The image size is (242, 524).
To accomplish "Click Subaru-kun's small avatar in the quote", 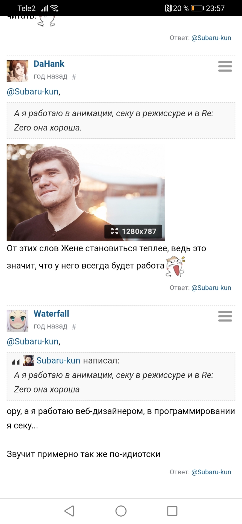I will coord(28,361).
